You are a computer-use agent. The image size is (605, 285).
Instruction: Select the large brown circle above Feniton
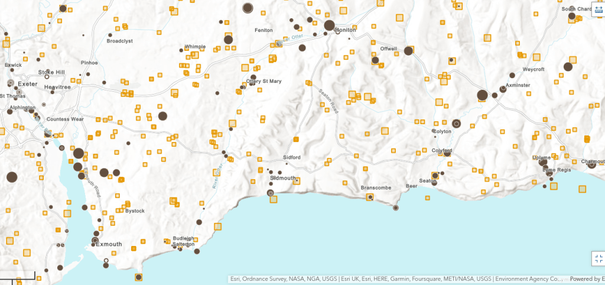[x=248, y=8]
